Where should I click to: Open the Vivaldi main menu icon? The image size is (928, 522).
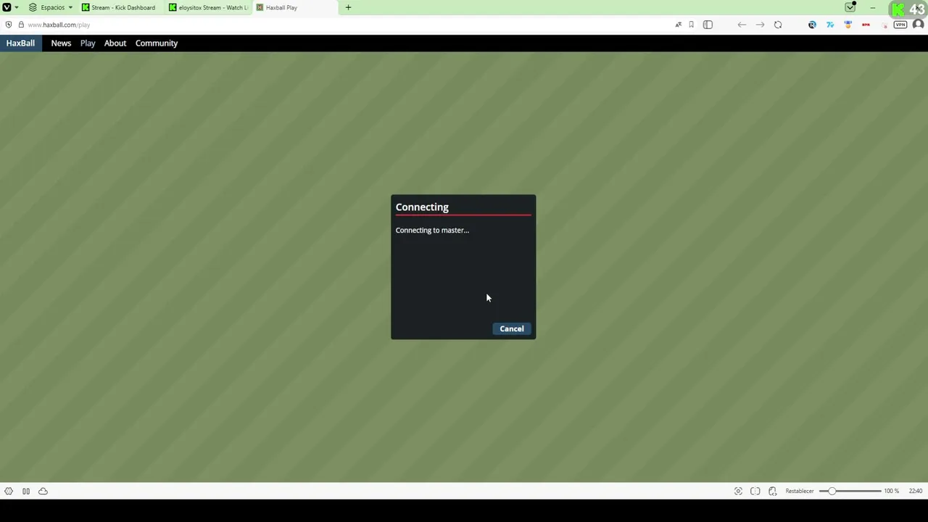(x=7, y=7)
